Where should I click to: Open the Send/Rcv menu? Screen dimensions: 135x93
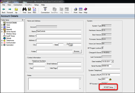click(x=28, y=5)
